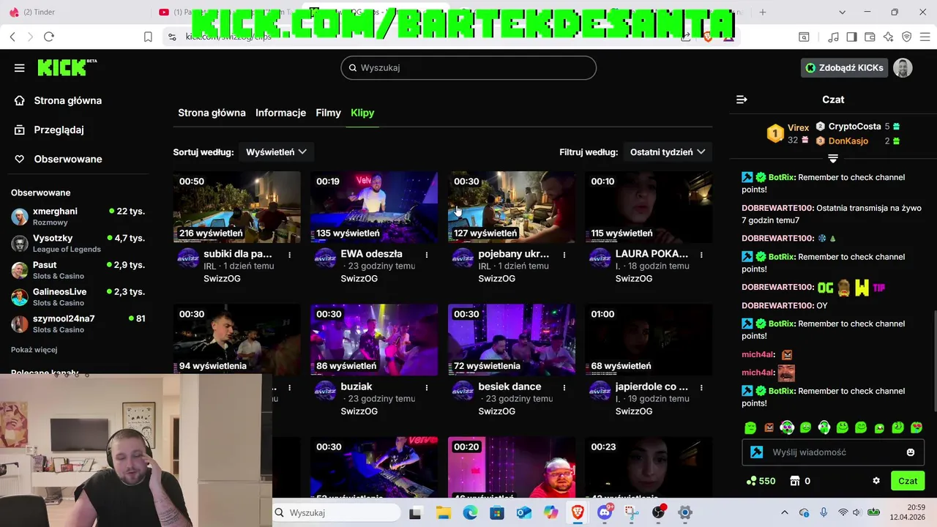Open File Explorer from the taskbar

click(x=443, y=512)
